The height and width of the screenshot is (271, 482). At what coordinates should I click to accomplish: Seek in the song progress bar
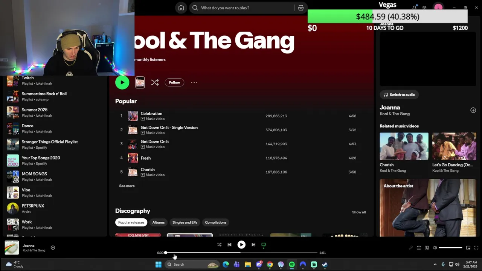241,253
